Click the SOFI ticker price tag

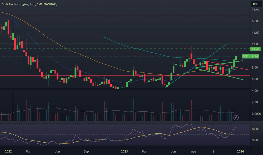point(246,56)
